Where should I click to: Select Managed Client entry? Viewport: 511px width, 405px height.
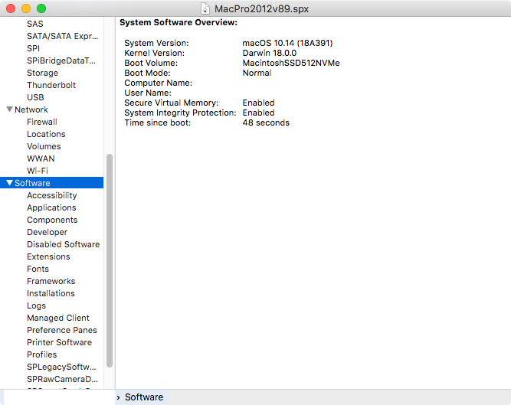(58, 318)
